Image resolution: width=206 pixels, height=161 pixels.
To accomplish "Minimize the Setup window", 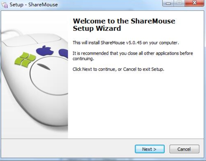I will tap(168, 3).
